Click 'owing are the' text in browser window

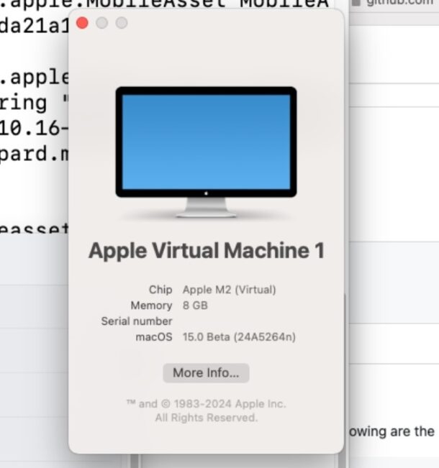pyautogui.click(x=392, y=432)
